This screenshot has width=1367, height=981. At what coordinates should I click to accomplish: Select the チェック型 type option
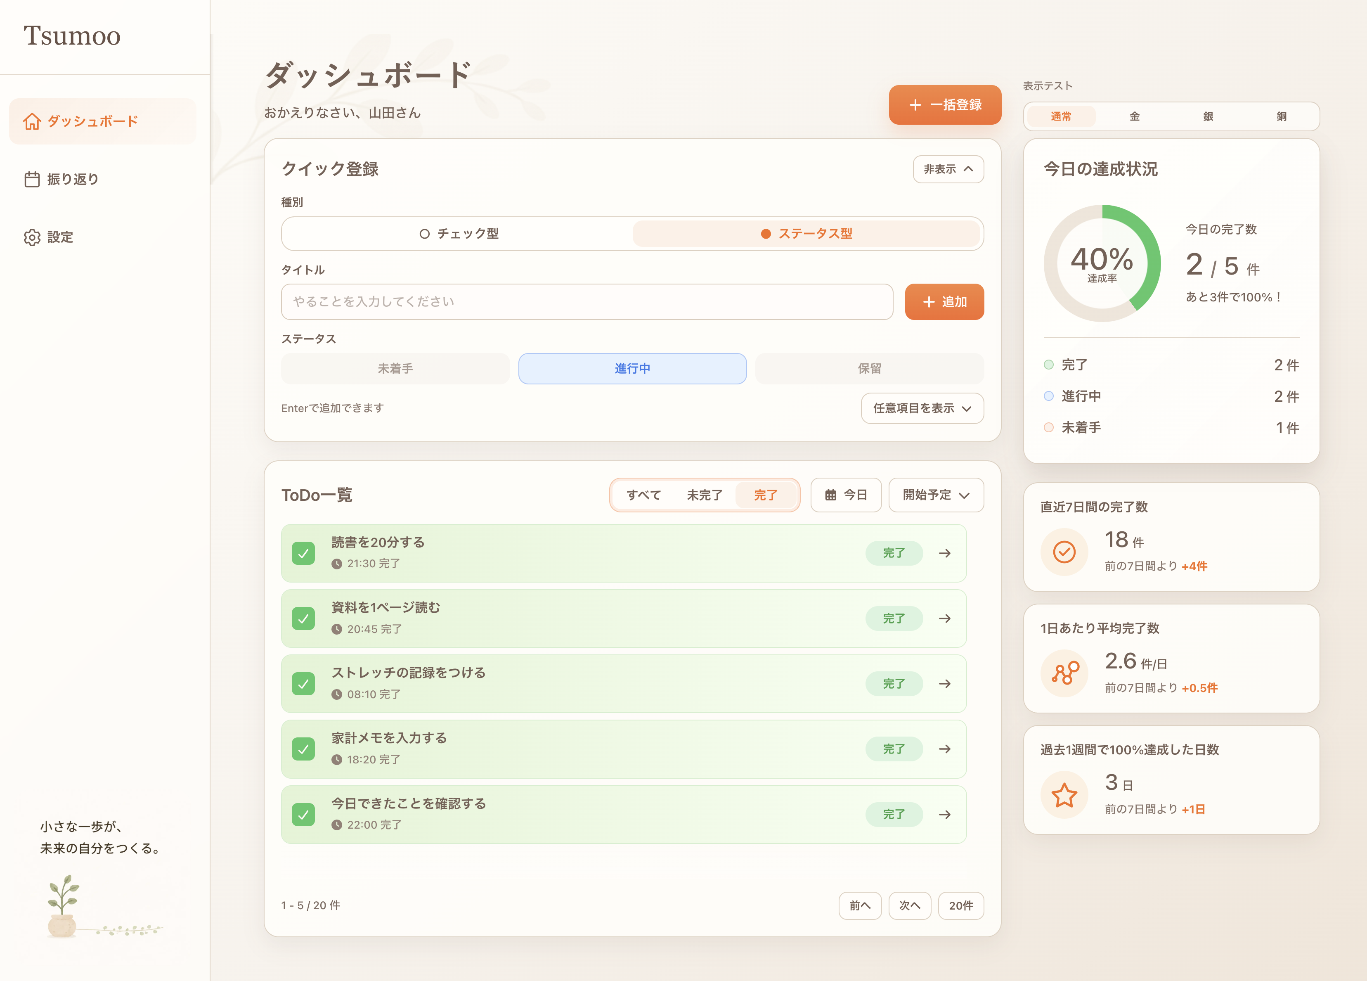pyautogui.click(x=459, y=234)
